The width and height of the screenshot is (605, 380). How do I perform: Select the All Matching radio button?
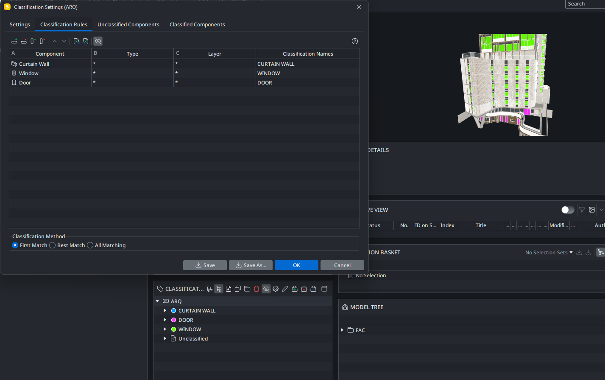pyautogui.click(x=90, y=245)
